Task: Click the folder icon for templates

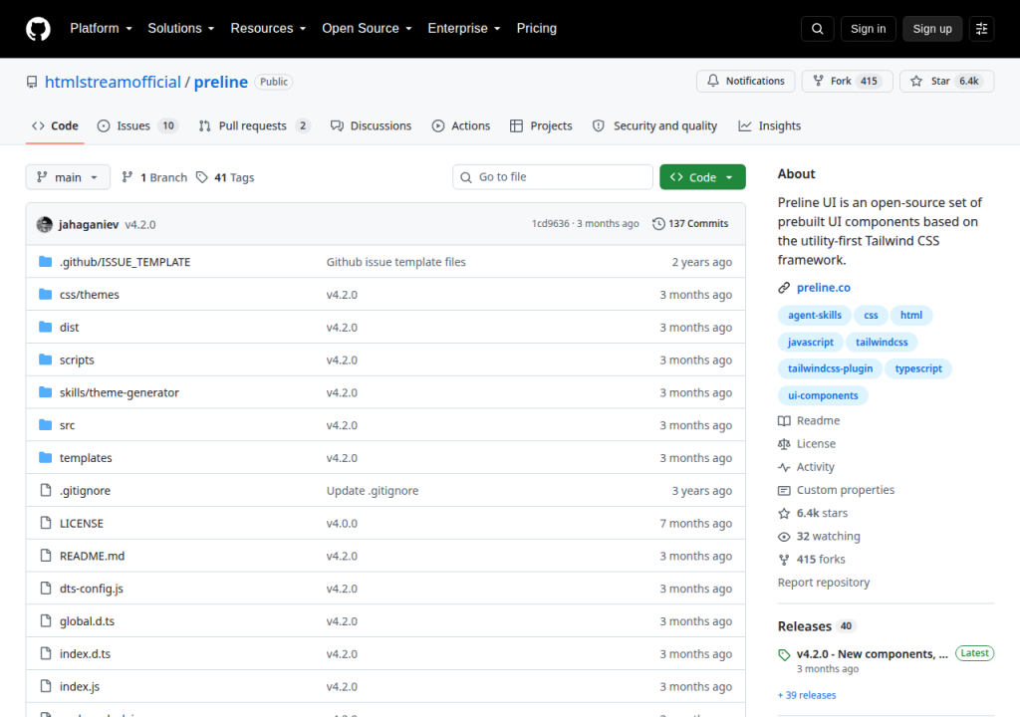Action: click(x=45, y=457)
